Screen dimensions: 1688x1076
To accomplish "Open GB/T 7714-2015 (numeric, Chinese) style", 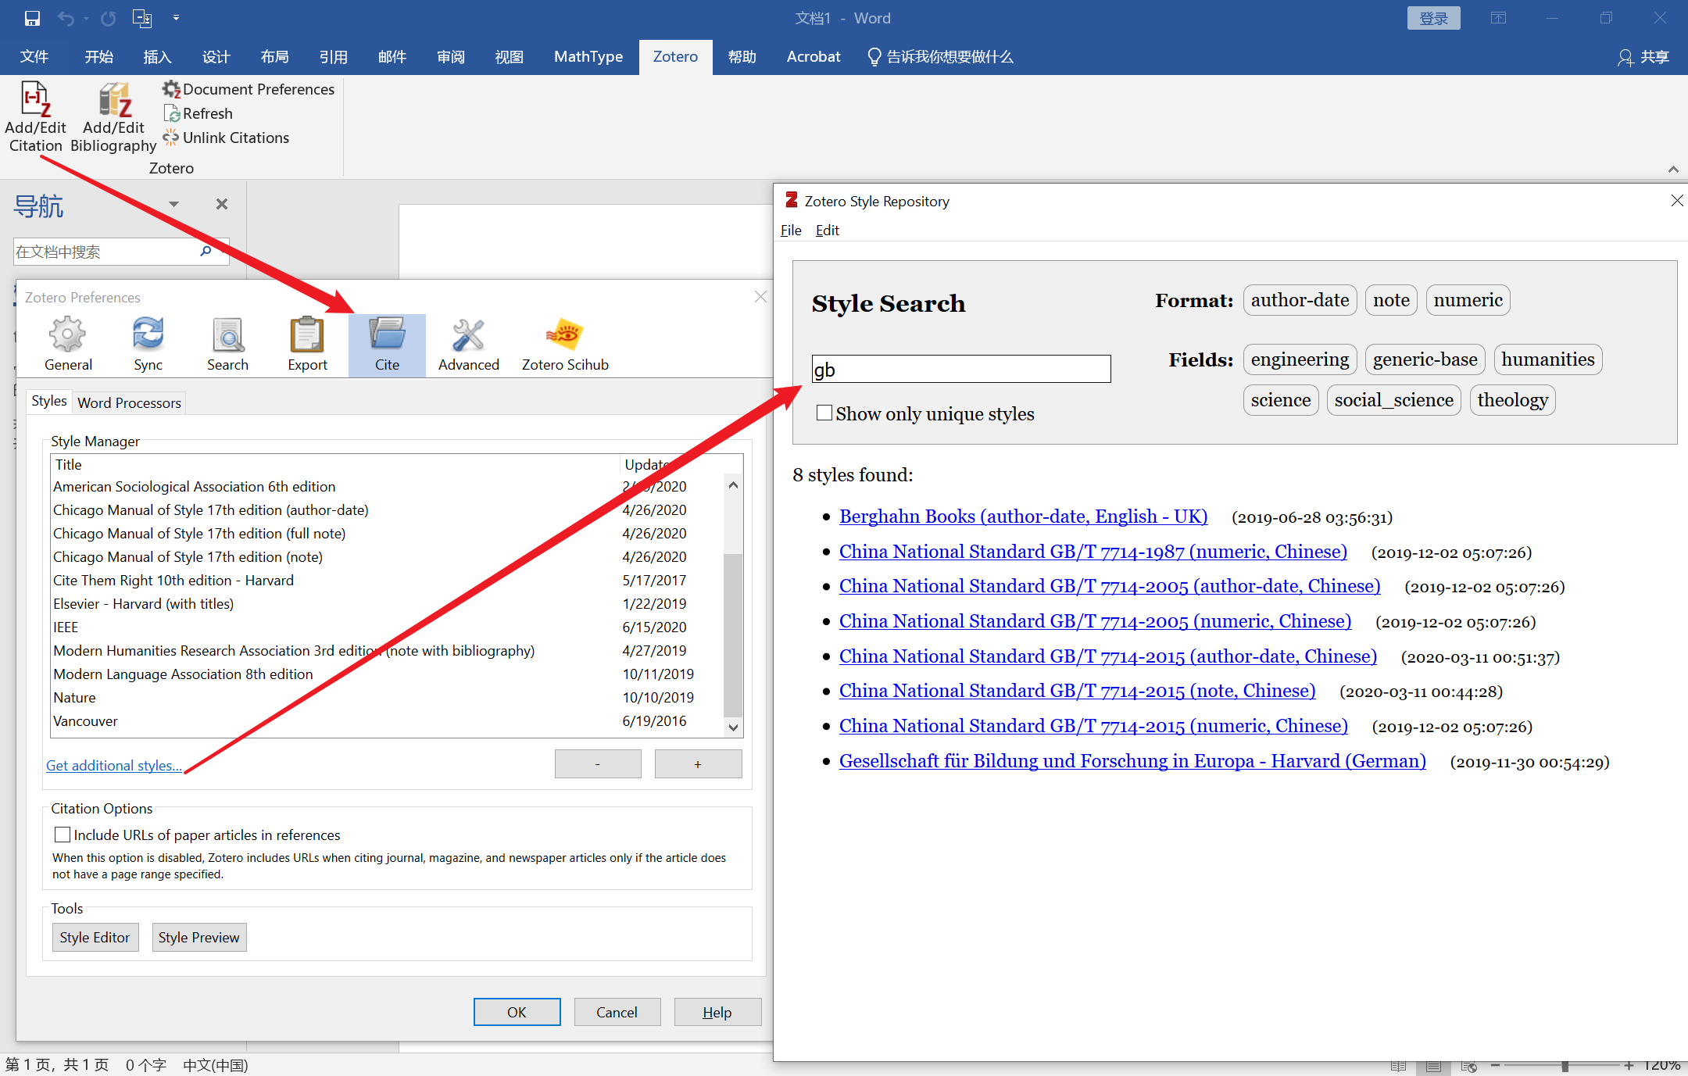I will [x=1093, y=726].
